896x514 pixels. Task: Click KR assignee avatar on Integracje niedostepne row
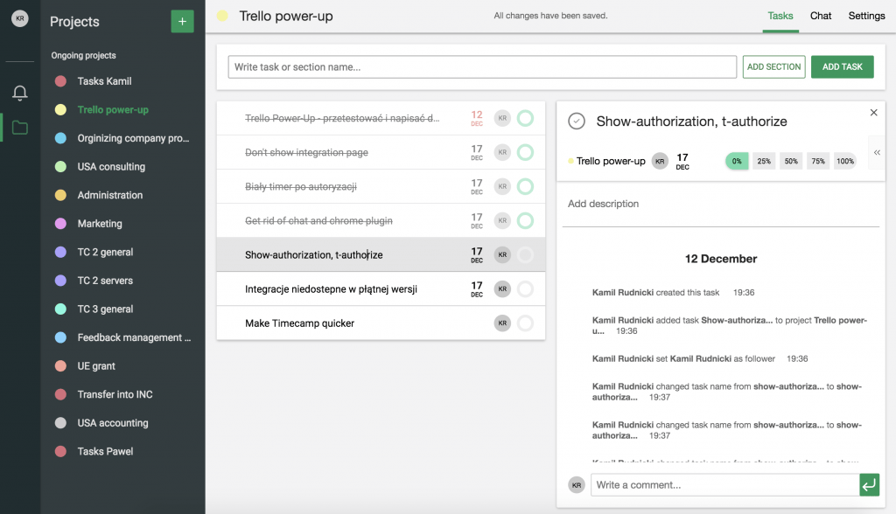pyautogui.click(x=502, y=289)
